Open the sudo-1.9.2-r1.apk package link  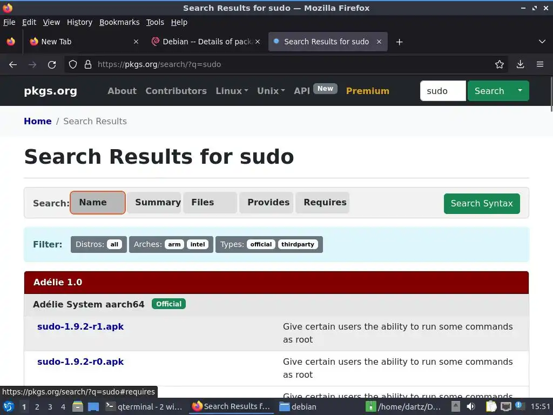(x=80, y=327)
